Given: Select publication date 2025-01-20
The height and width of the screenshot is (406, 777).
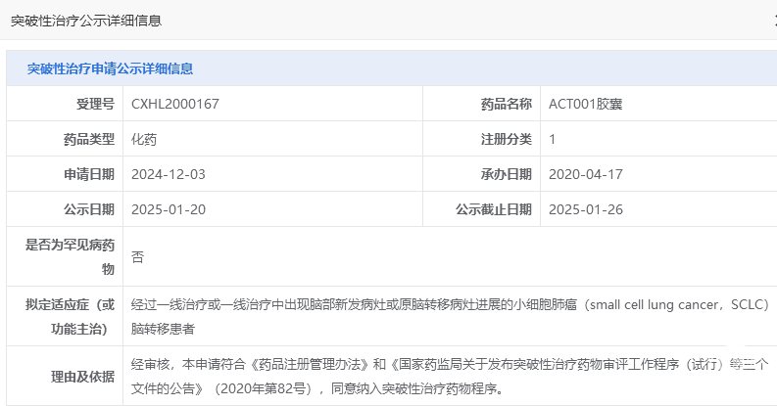Looking at the screenshot, I should 168,209.
